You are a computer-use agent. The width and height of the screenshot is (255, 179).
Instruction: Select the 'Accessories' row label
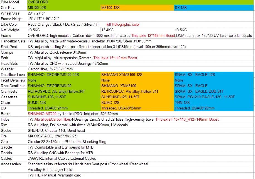coord(13,164)
